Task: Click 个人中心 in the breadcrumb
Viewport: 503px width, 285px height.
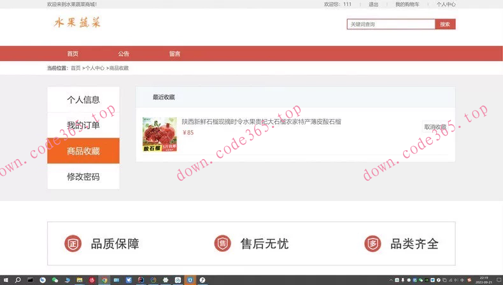Action: tap(95, 68)
